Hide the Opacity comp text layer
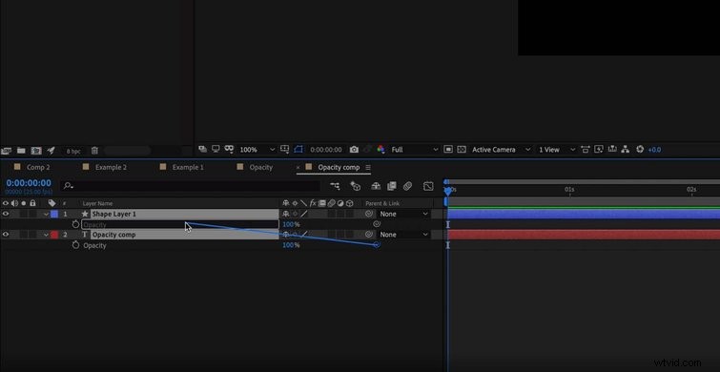 click(6, 235)
